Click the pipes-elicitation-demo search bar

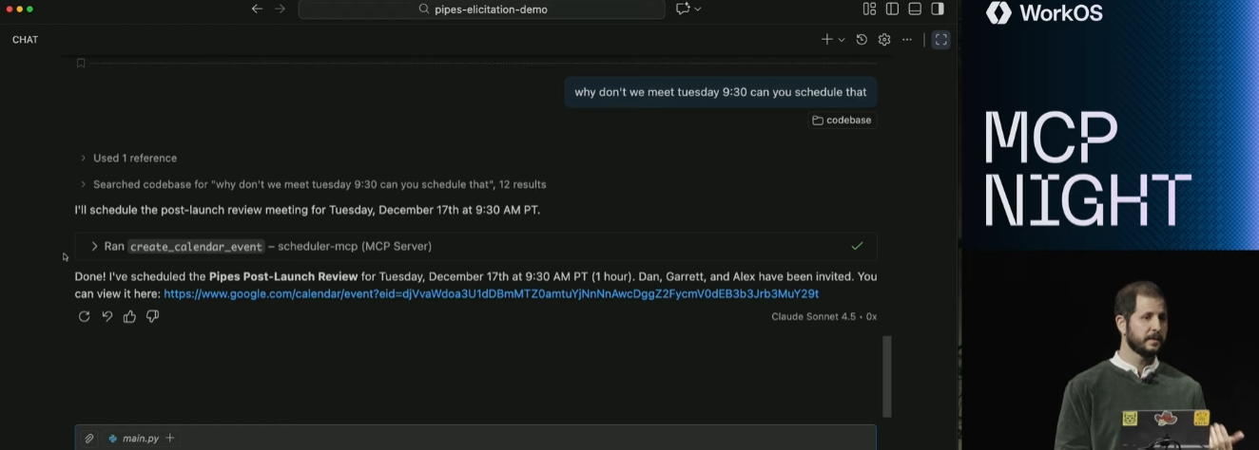pos(482,9)
